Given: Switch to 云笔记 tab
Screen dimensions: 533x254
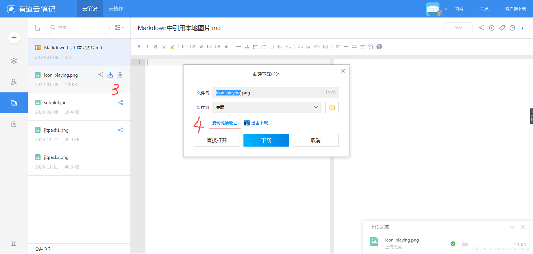Looking at the screenshot, I should tap(90, 9).
